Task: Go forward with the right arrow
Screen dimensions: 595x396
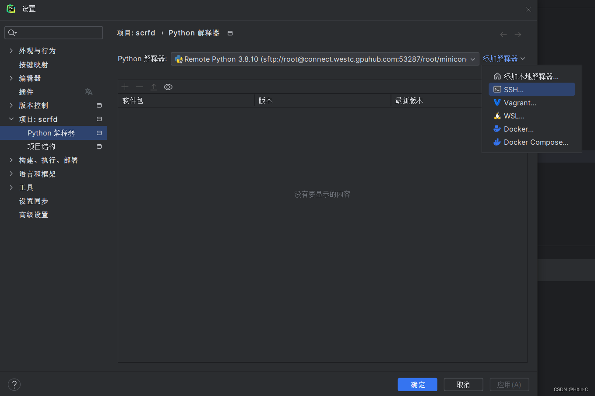Action: [518, 35]
